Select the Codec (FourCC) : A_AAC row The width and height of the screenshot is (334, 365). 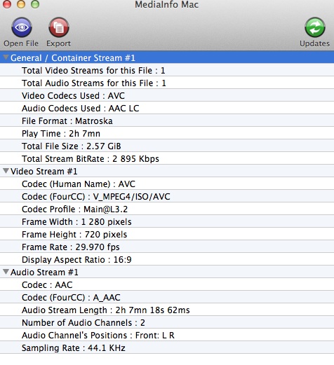pyautogui.click(x=167, y=297)
